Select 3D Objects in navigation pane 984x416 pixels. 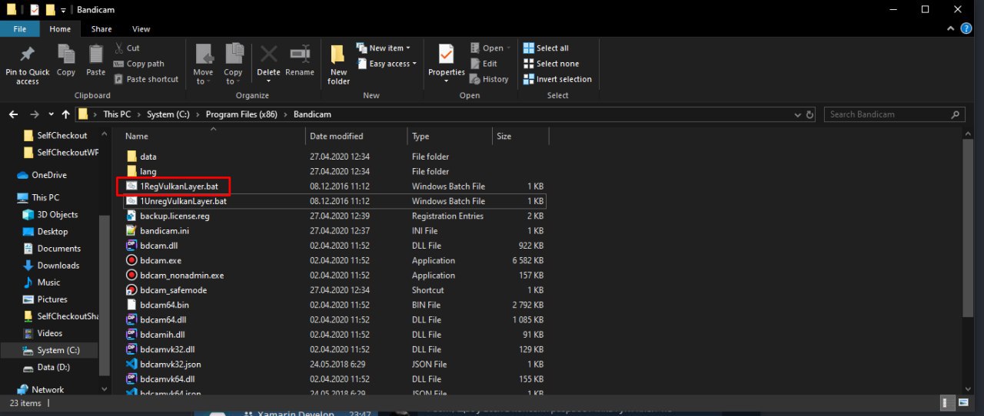(x=57, y=215)
